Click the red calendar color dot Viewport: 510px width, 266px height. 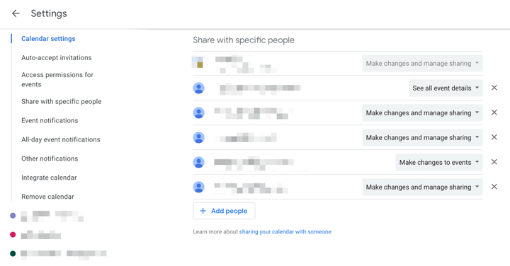point(13,234)
